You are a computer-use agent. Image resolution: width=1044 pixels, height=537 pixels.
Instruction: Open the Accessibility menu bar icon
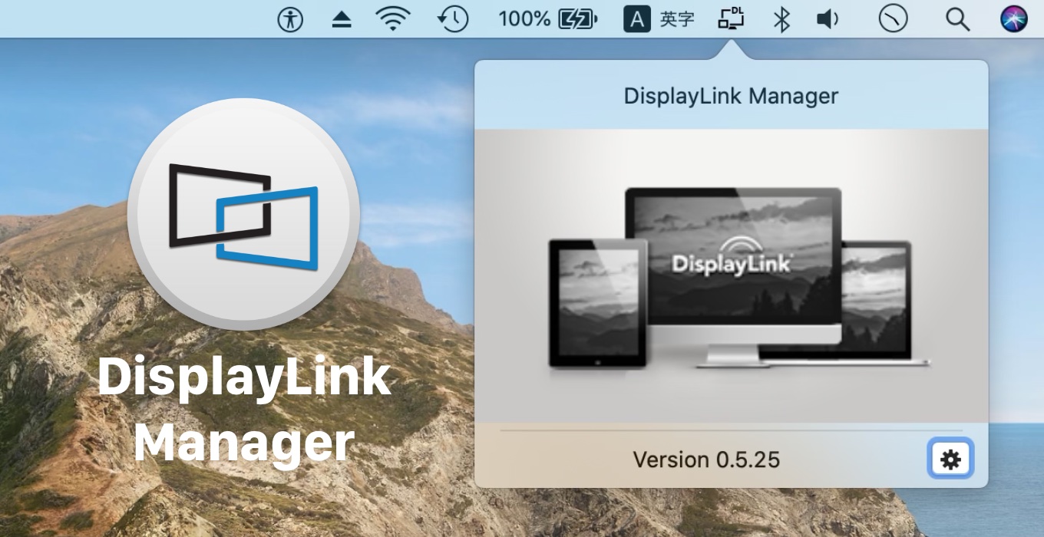tap(290, 19)
